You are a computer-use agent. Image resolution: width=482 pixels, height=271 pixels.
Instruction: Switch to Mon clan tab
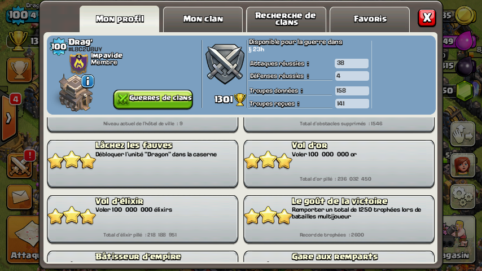pos(203,19)
